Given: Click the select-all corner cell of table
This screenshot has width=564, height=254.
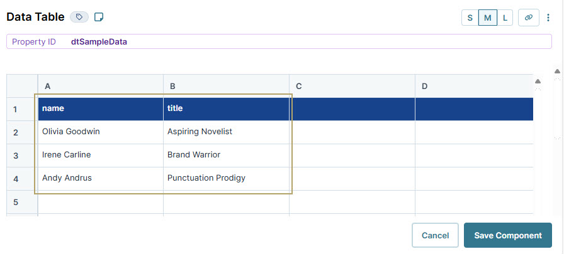Looking at the screenshot, I should tap(22, 87).
